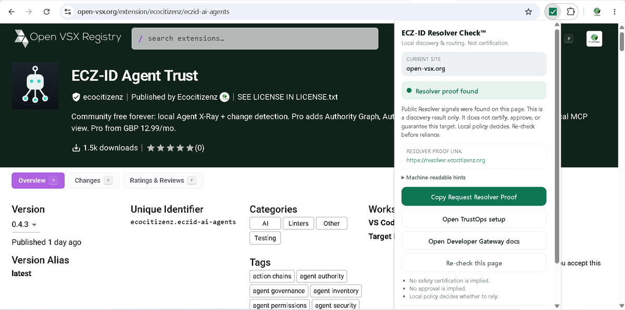Viewport: 625px width, 310px height.
Task: Click the verified shield icon beside ecocitizenz
Action: pos(76,97)
